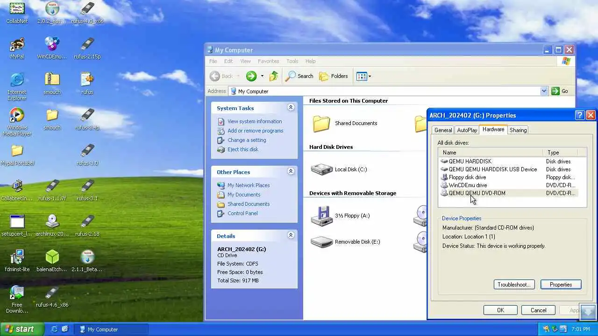Switch to the Sharing tab
This screenshot has width=598, height=336.
pos(518,130)
